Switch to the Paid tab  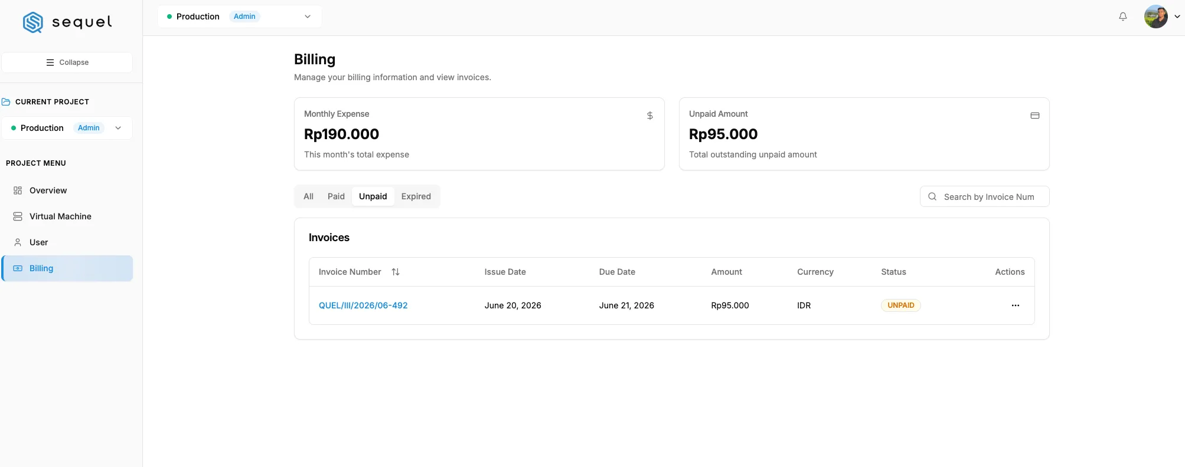336,196
